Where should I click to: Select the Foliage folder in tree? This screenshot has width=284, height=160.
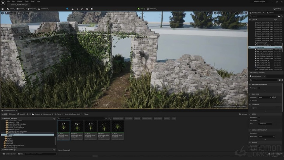point(11,135)
